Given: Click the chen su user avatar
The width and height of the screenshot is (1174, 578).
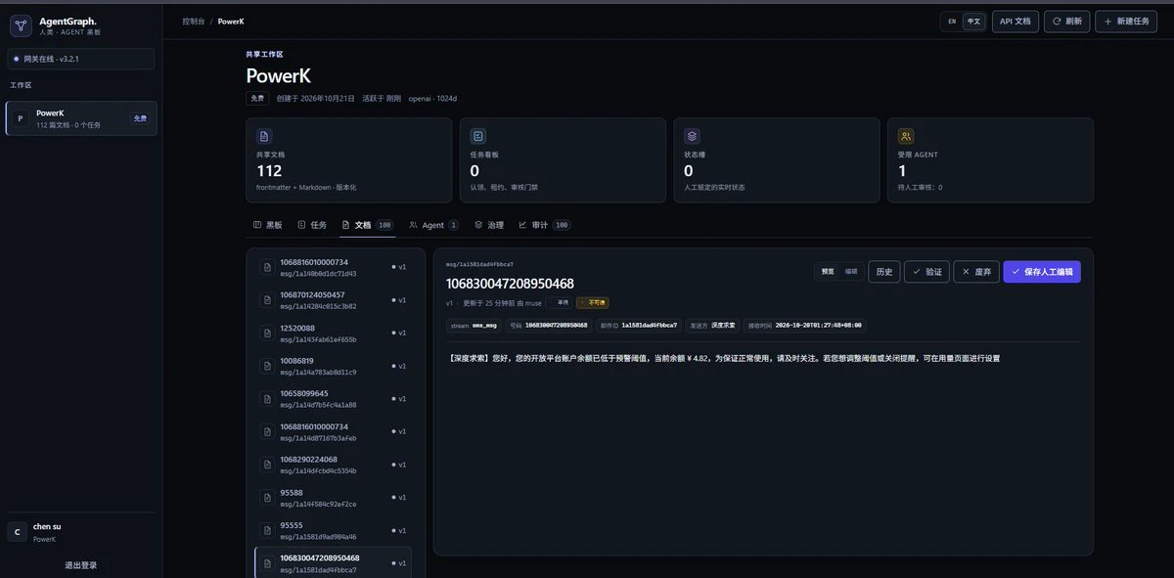Looking at the screenshot, I should click(x=17, y=531).
